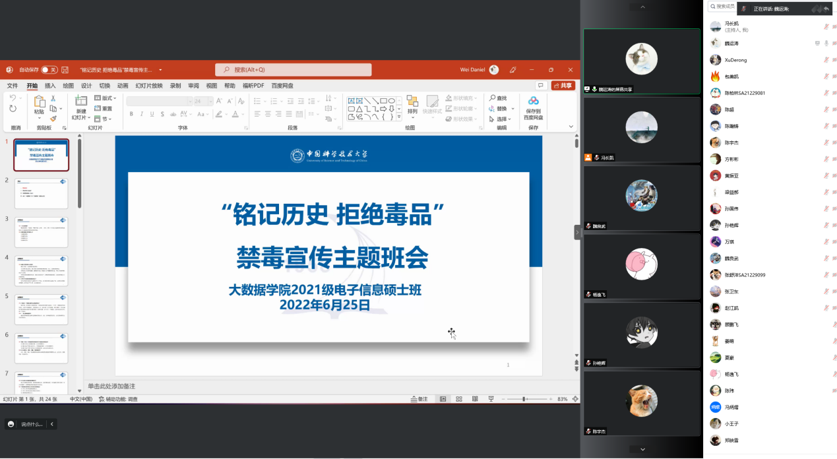Click the 共享 Share button
This screenshot has width=837, height=459.
click(563, 86)
